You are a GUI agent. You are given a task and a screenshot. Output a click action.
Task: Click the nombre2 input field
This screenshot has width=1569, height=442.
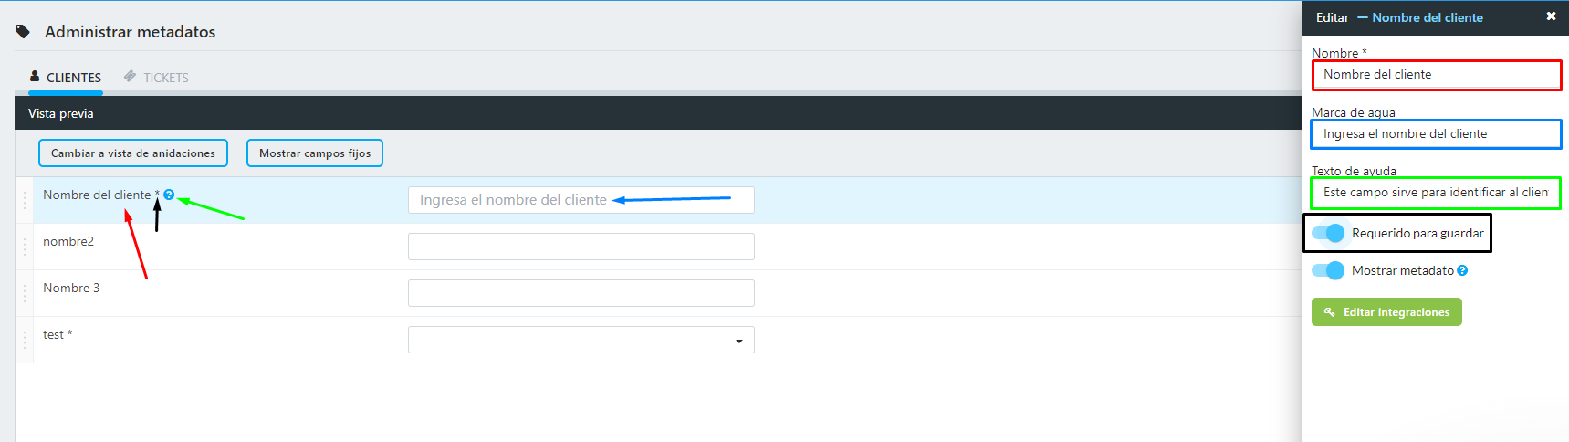[581, 247]
